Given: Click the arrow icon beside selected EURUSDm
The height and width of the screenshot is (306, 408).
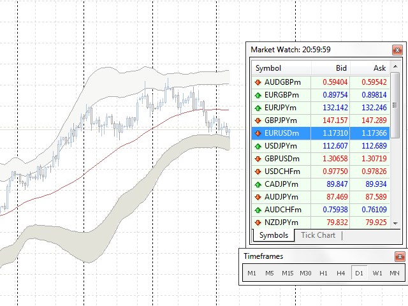Looking at the screenshot, I should coord(258,133).
